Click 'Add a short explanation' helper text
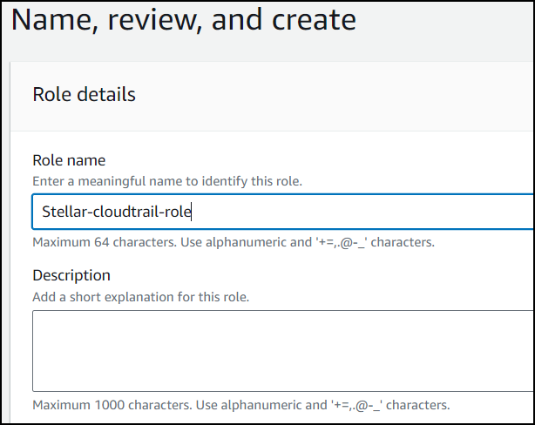Image resolution: width=535 pixels, height=425 pixels. pyautogui.click(x=141, y=297)
